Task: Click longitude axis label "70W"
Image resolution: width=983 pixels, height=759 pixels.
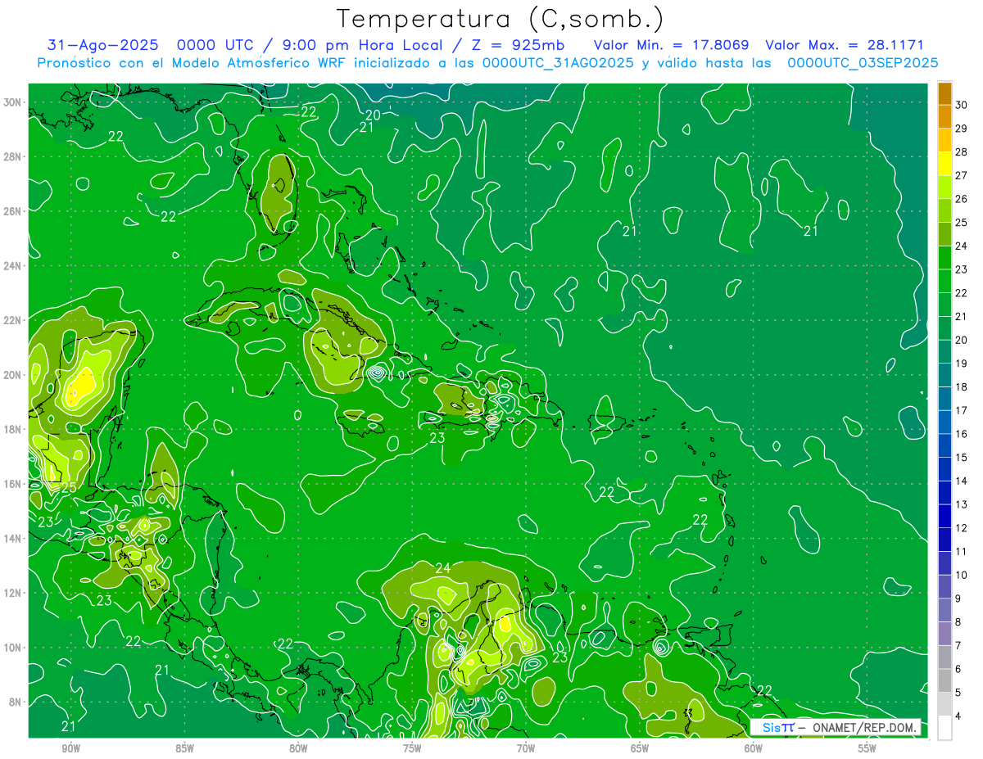Action: [x=526, y=748]
